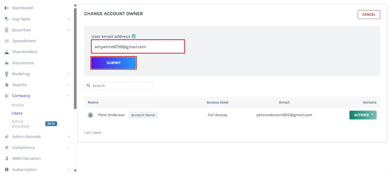Click the Company building icon

[x=7, y=96]
